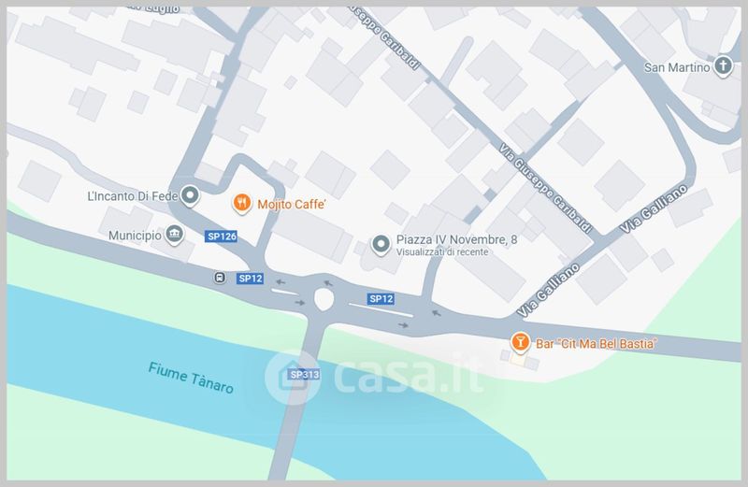This screenshot has height=487, width=748.
Task: Click the bus stop icon near SP12
Action: pyautogui.click(x=220, y=277)
